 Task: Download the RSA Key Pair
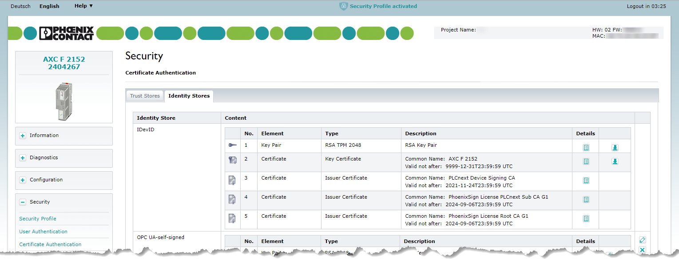click(x=615, y=148)
